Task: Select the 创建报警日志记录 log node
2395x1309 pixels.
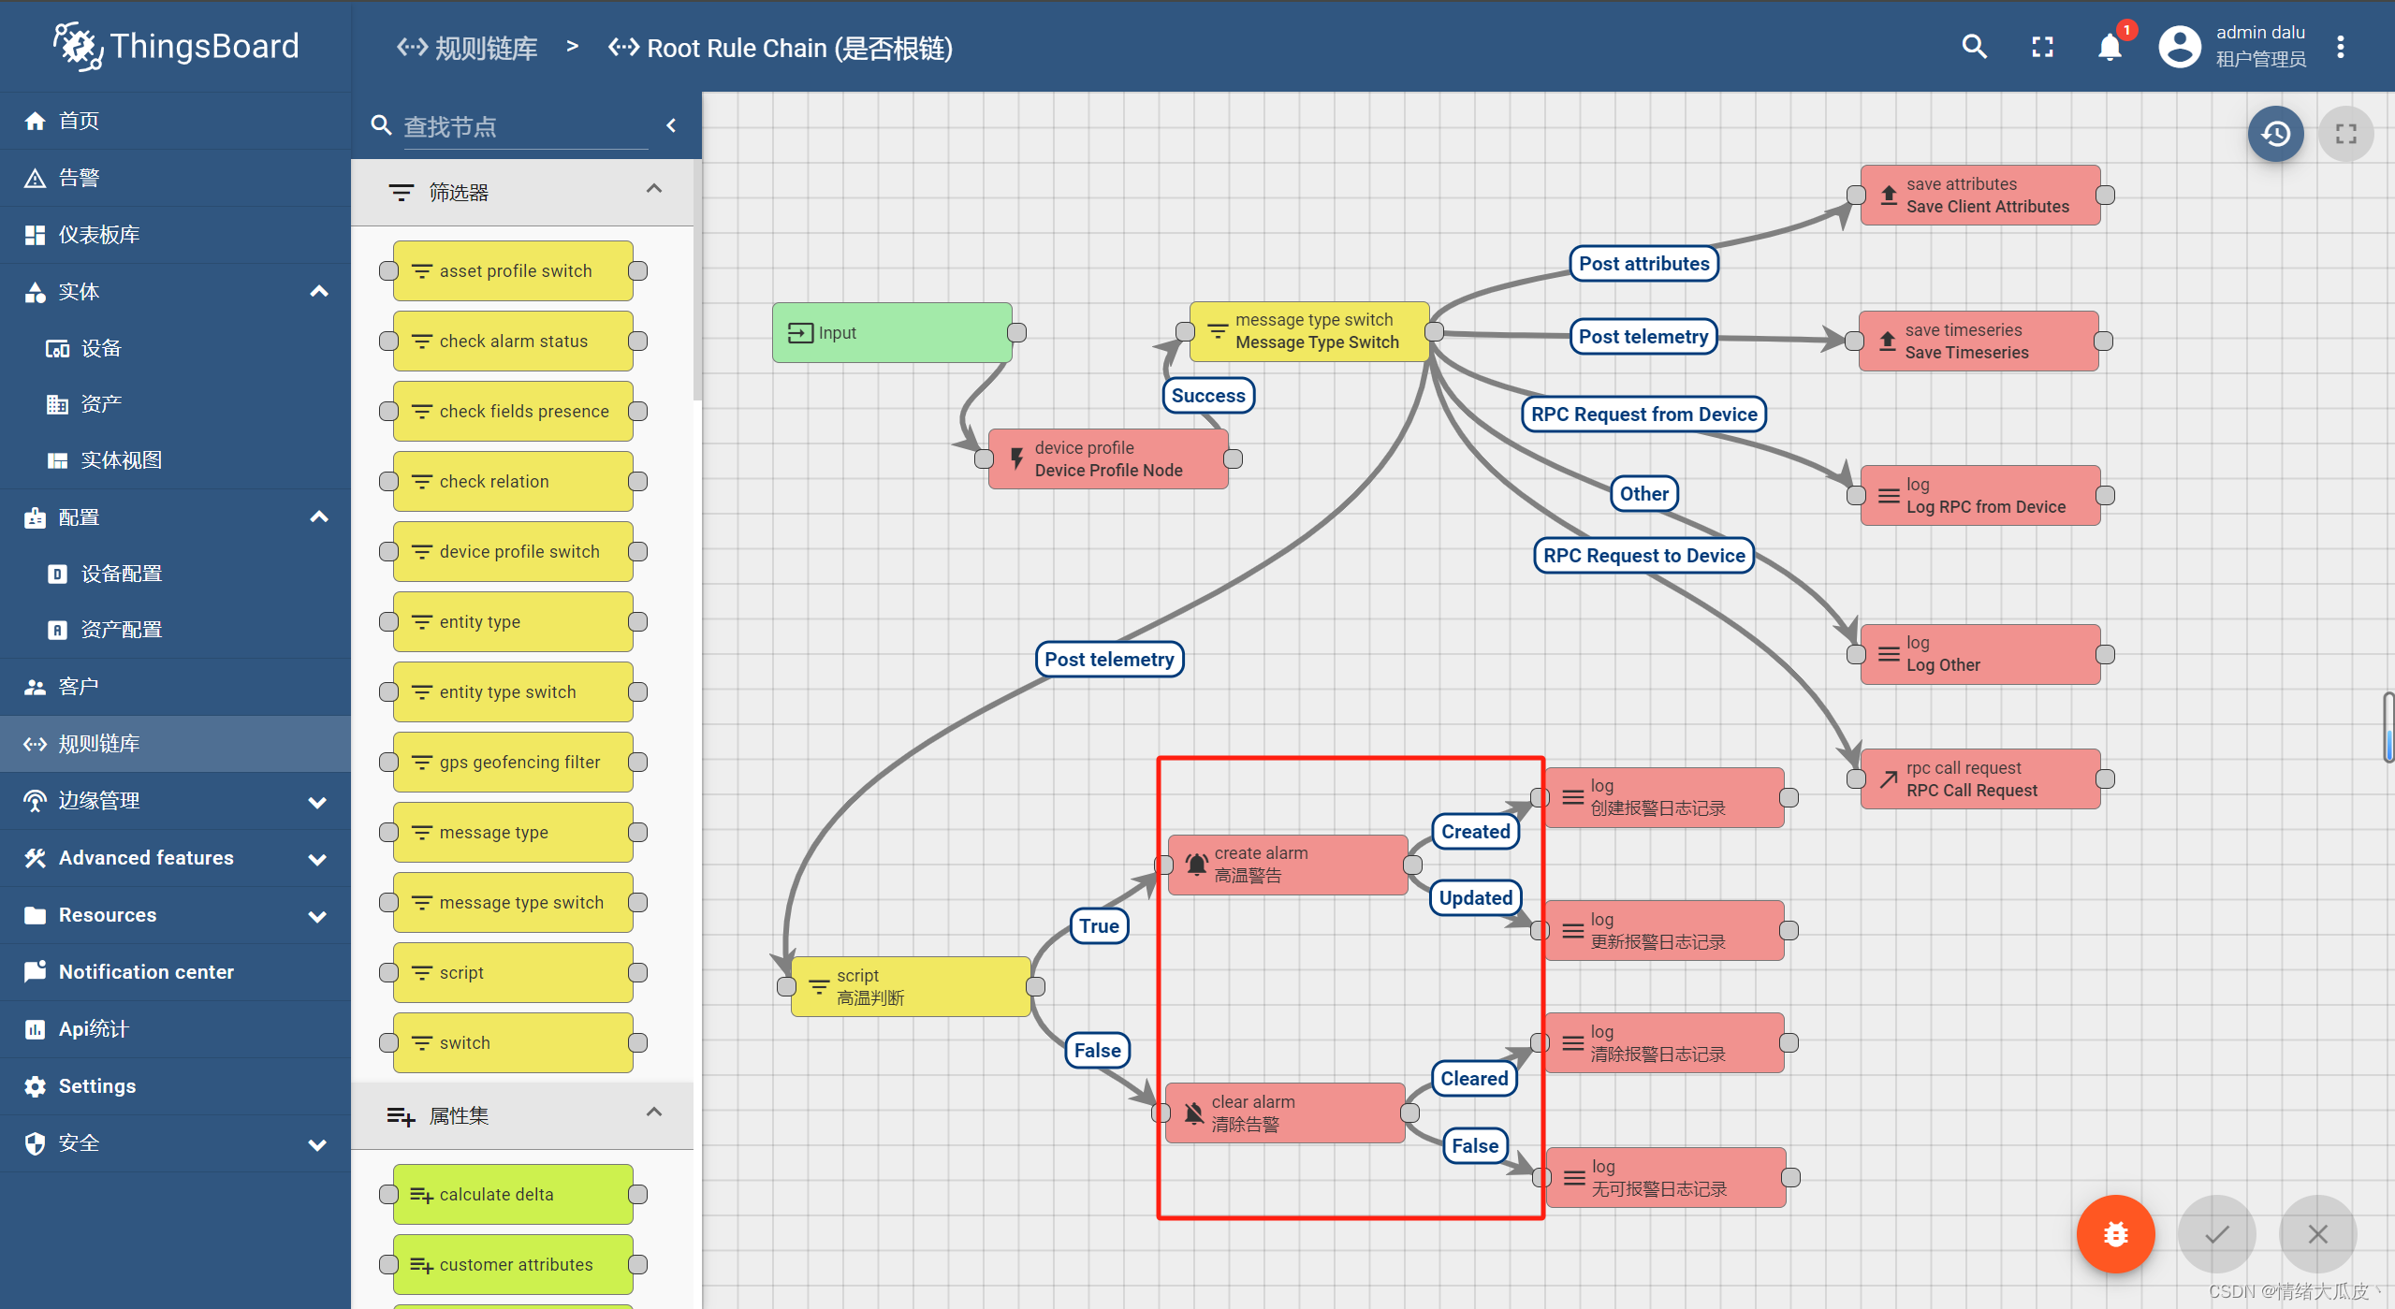Action: tap(1664, 797)
